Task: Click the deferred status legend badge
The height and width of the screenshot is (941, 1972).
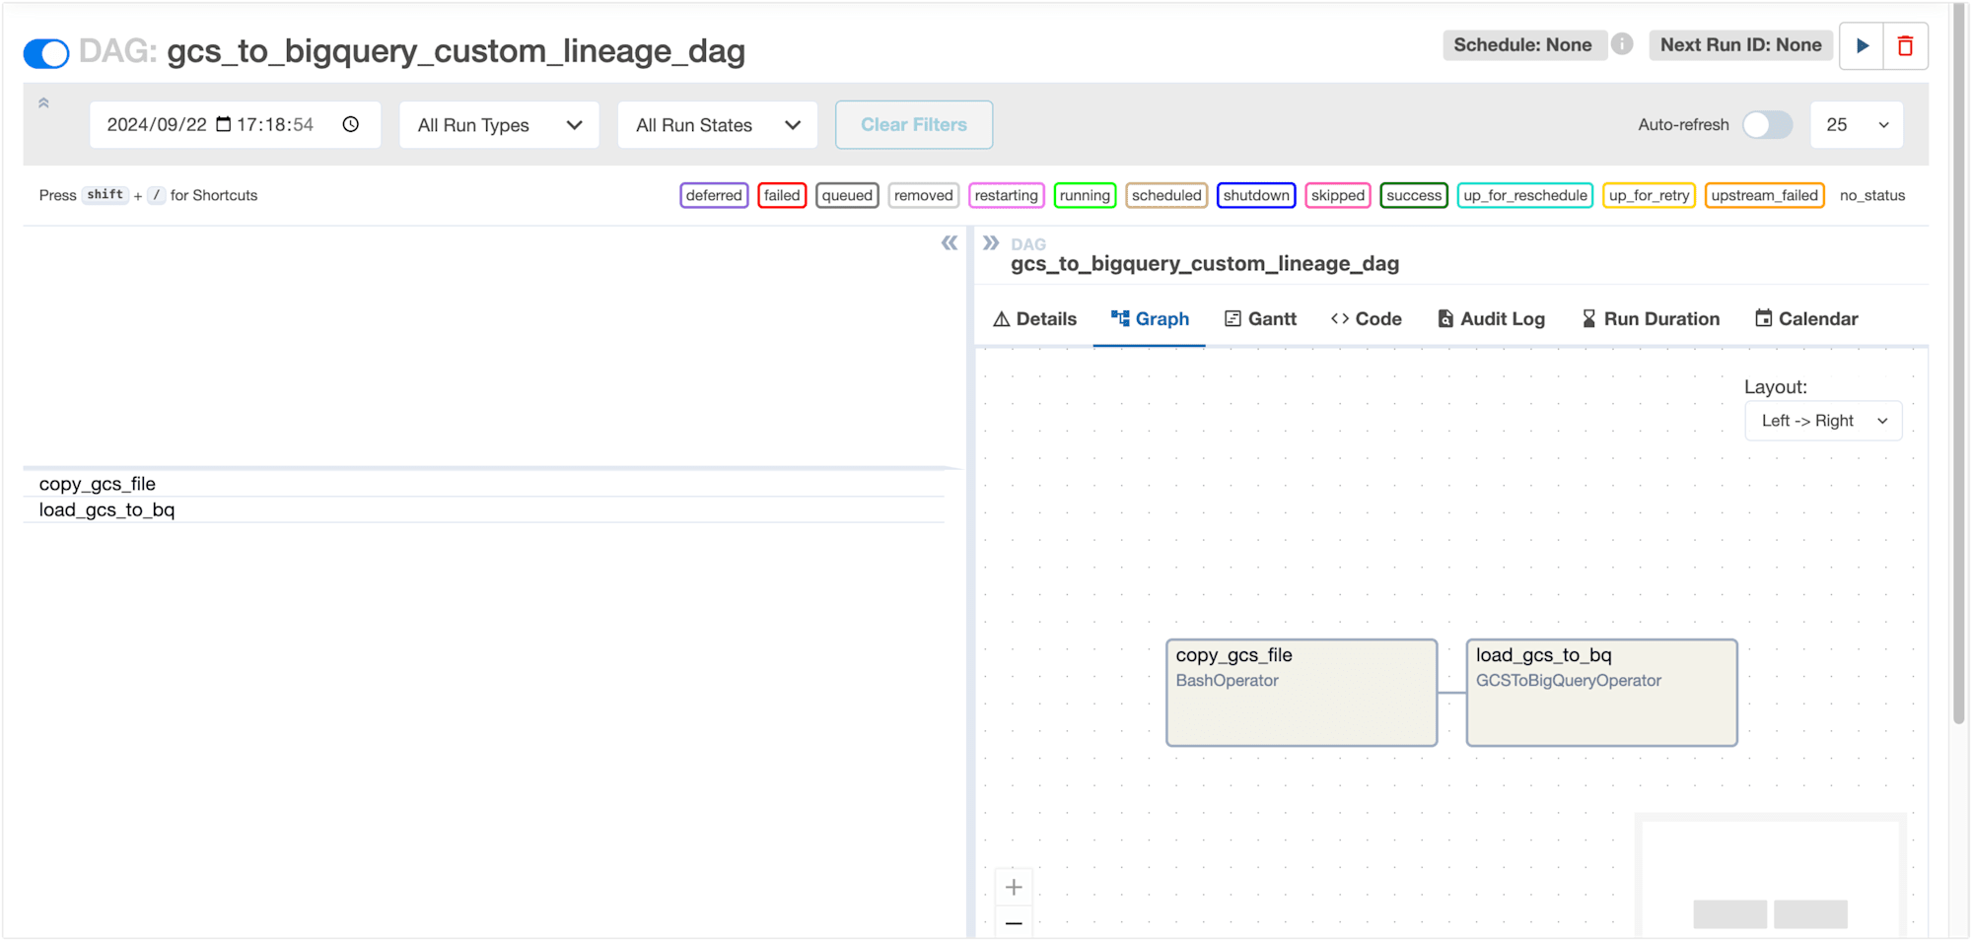Action: pyautogui.click(x=714, y=195)
